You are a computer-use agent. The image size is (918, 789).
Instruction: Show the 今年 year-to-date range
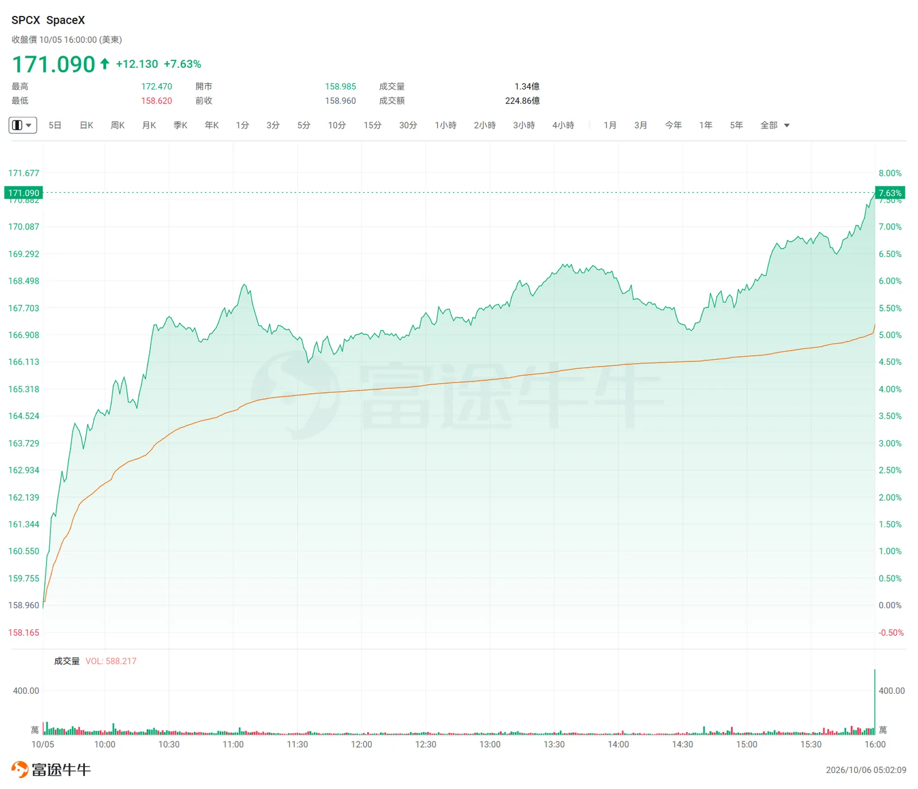click(674, 125)
